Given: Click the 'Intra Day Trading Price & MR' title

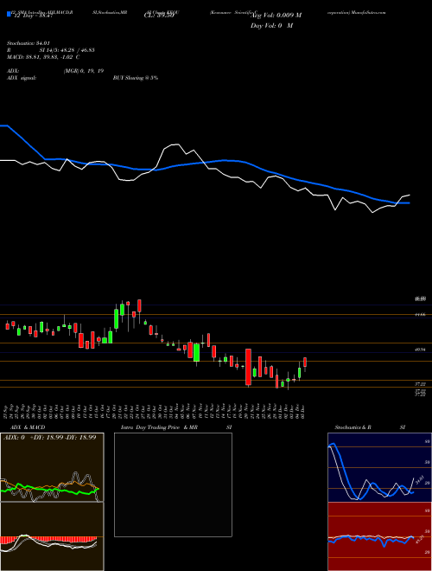Looking at the screenshot, I should 159,427.
